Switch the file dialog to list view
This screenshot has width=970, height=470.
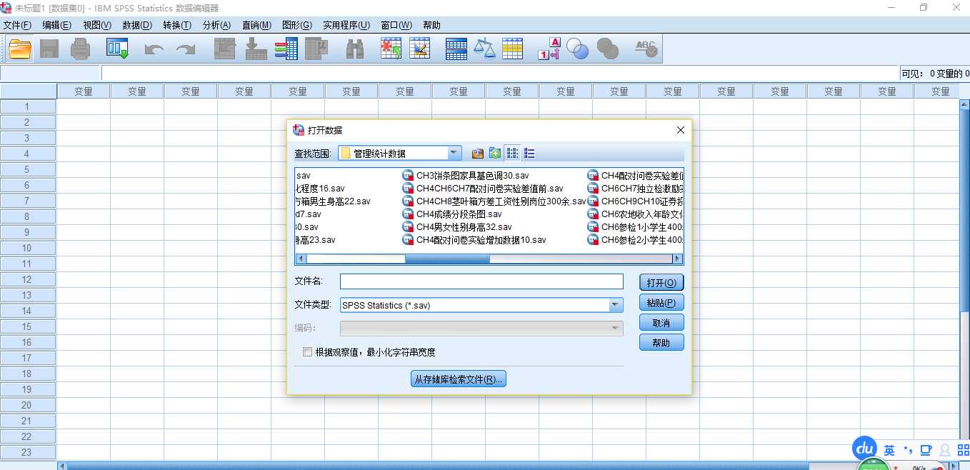tap(512, 153)
